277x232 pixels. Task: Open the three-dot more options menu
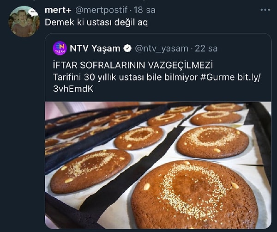tap(265, 10)
